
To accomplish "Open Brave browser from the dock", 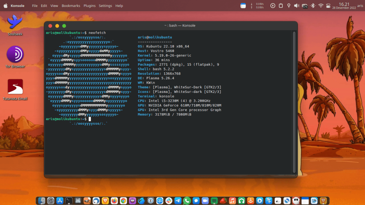I will pyautogui.click(x=105, y=201).
